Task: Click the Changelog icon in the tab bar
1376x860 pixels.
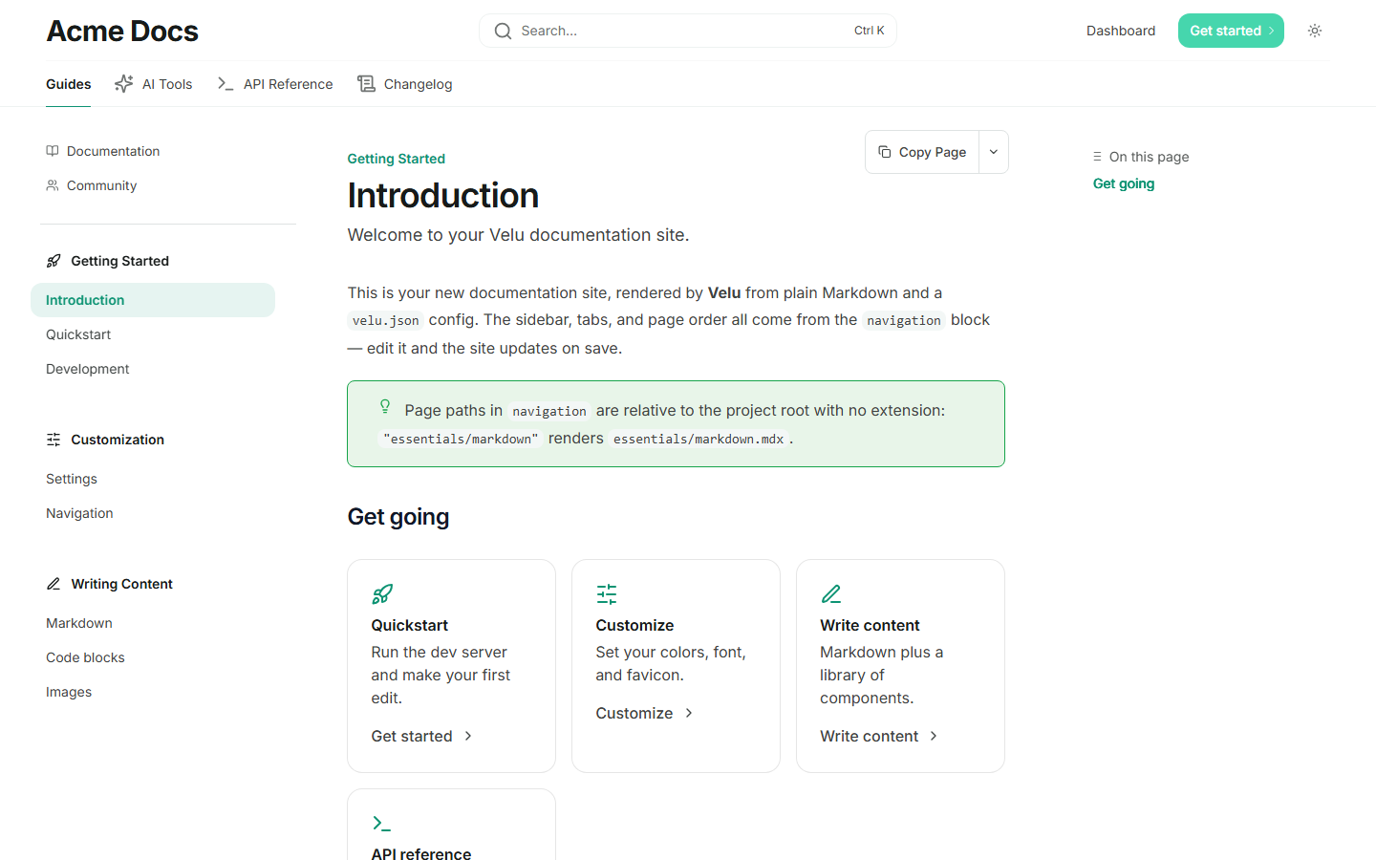Action: pyautogui.click(x=366, y=84)
